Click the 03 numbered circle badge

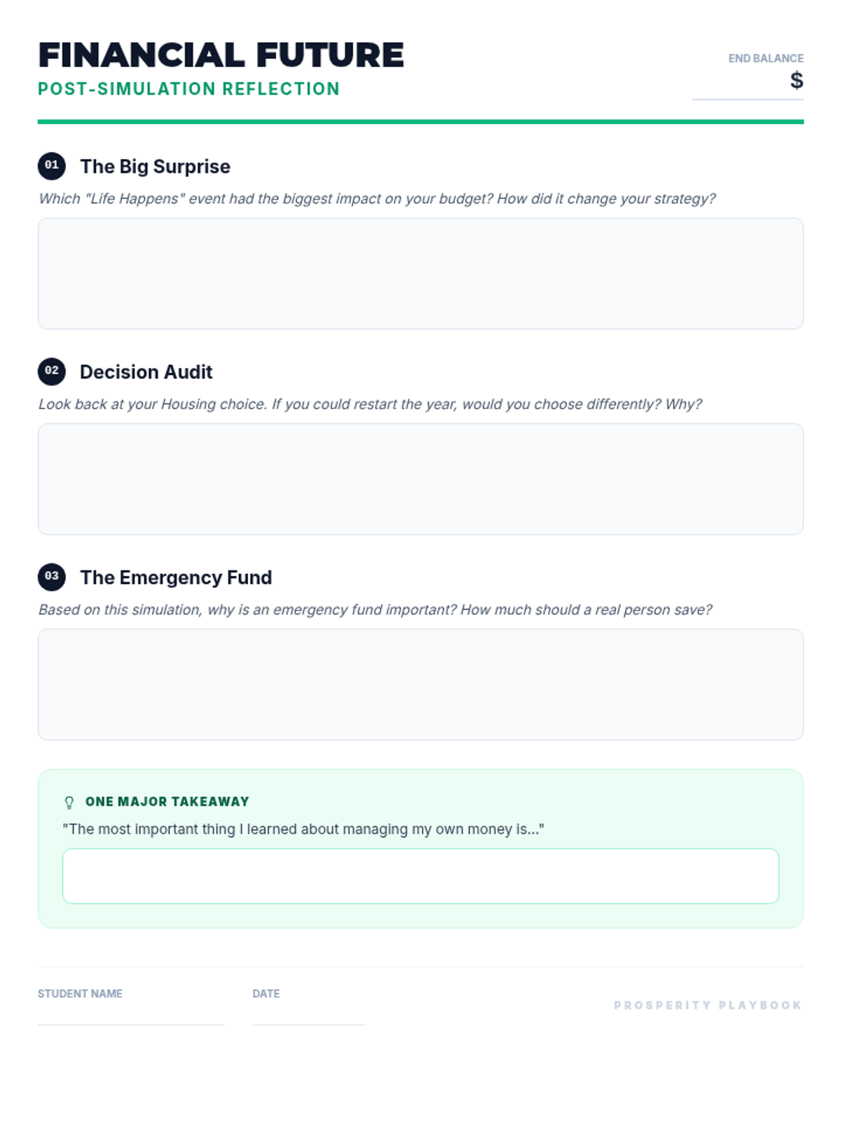(52, 577)
